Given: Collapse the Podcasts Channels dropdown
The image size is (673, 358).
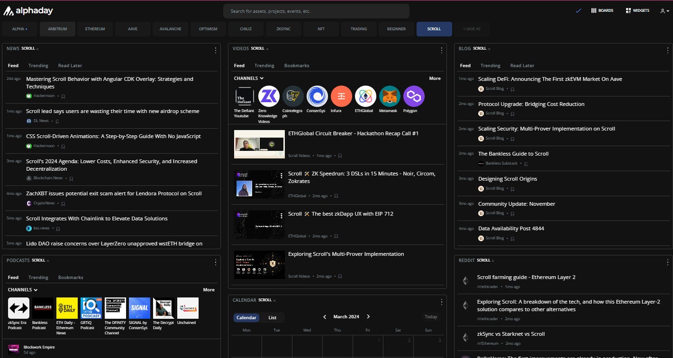Looking at the screenshot, I should tap(23, 289).
